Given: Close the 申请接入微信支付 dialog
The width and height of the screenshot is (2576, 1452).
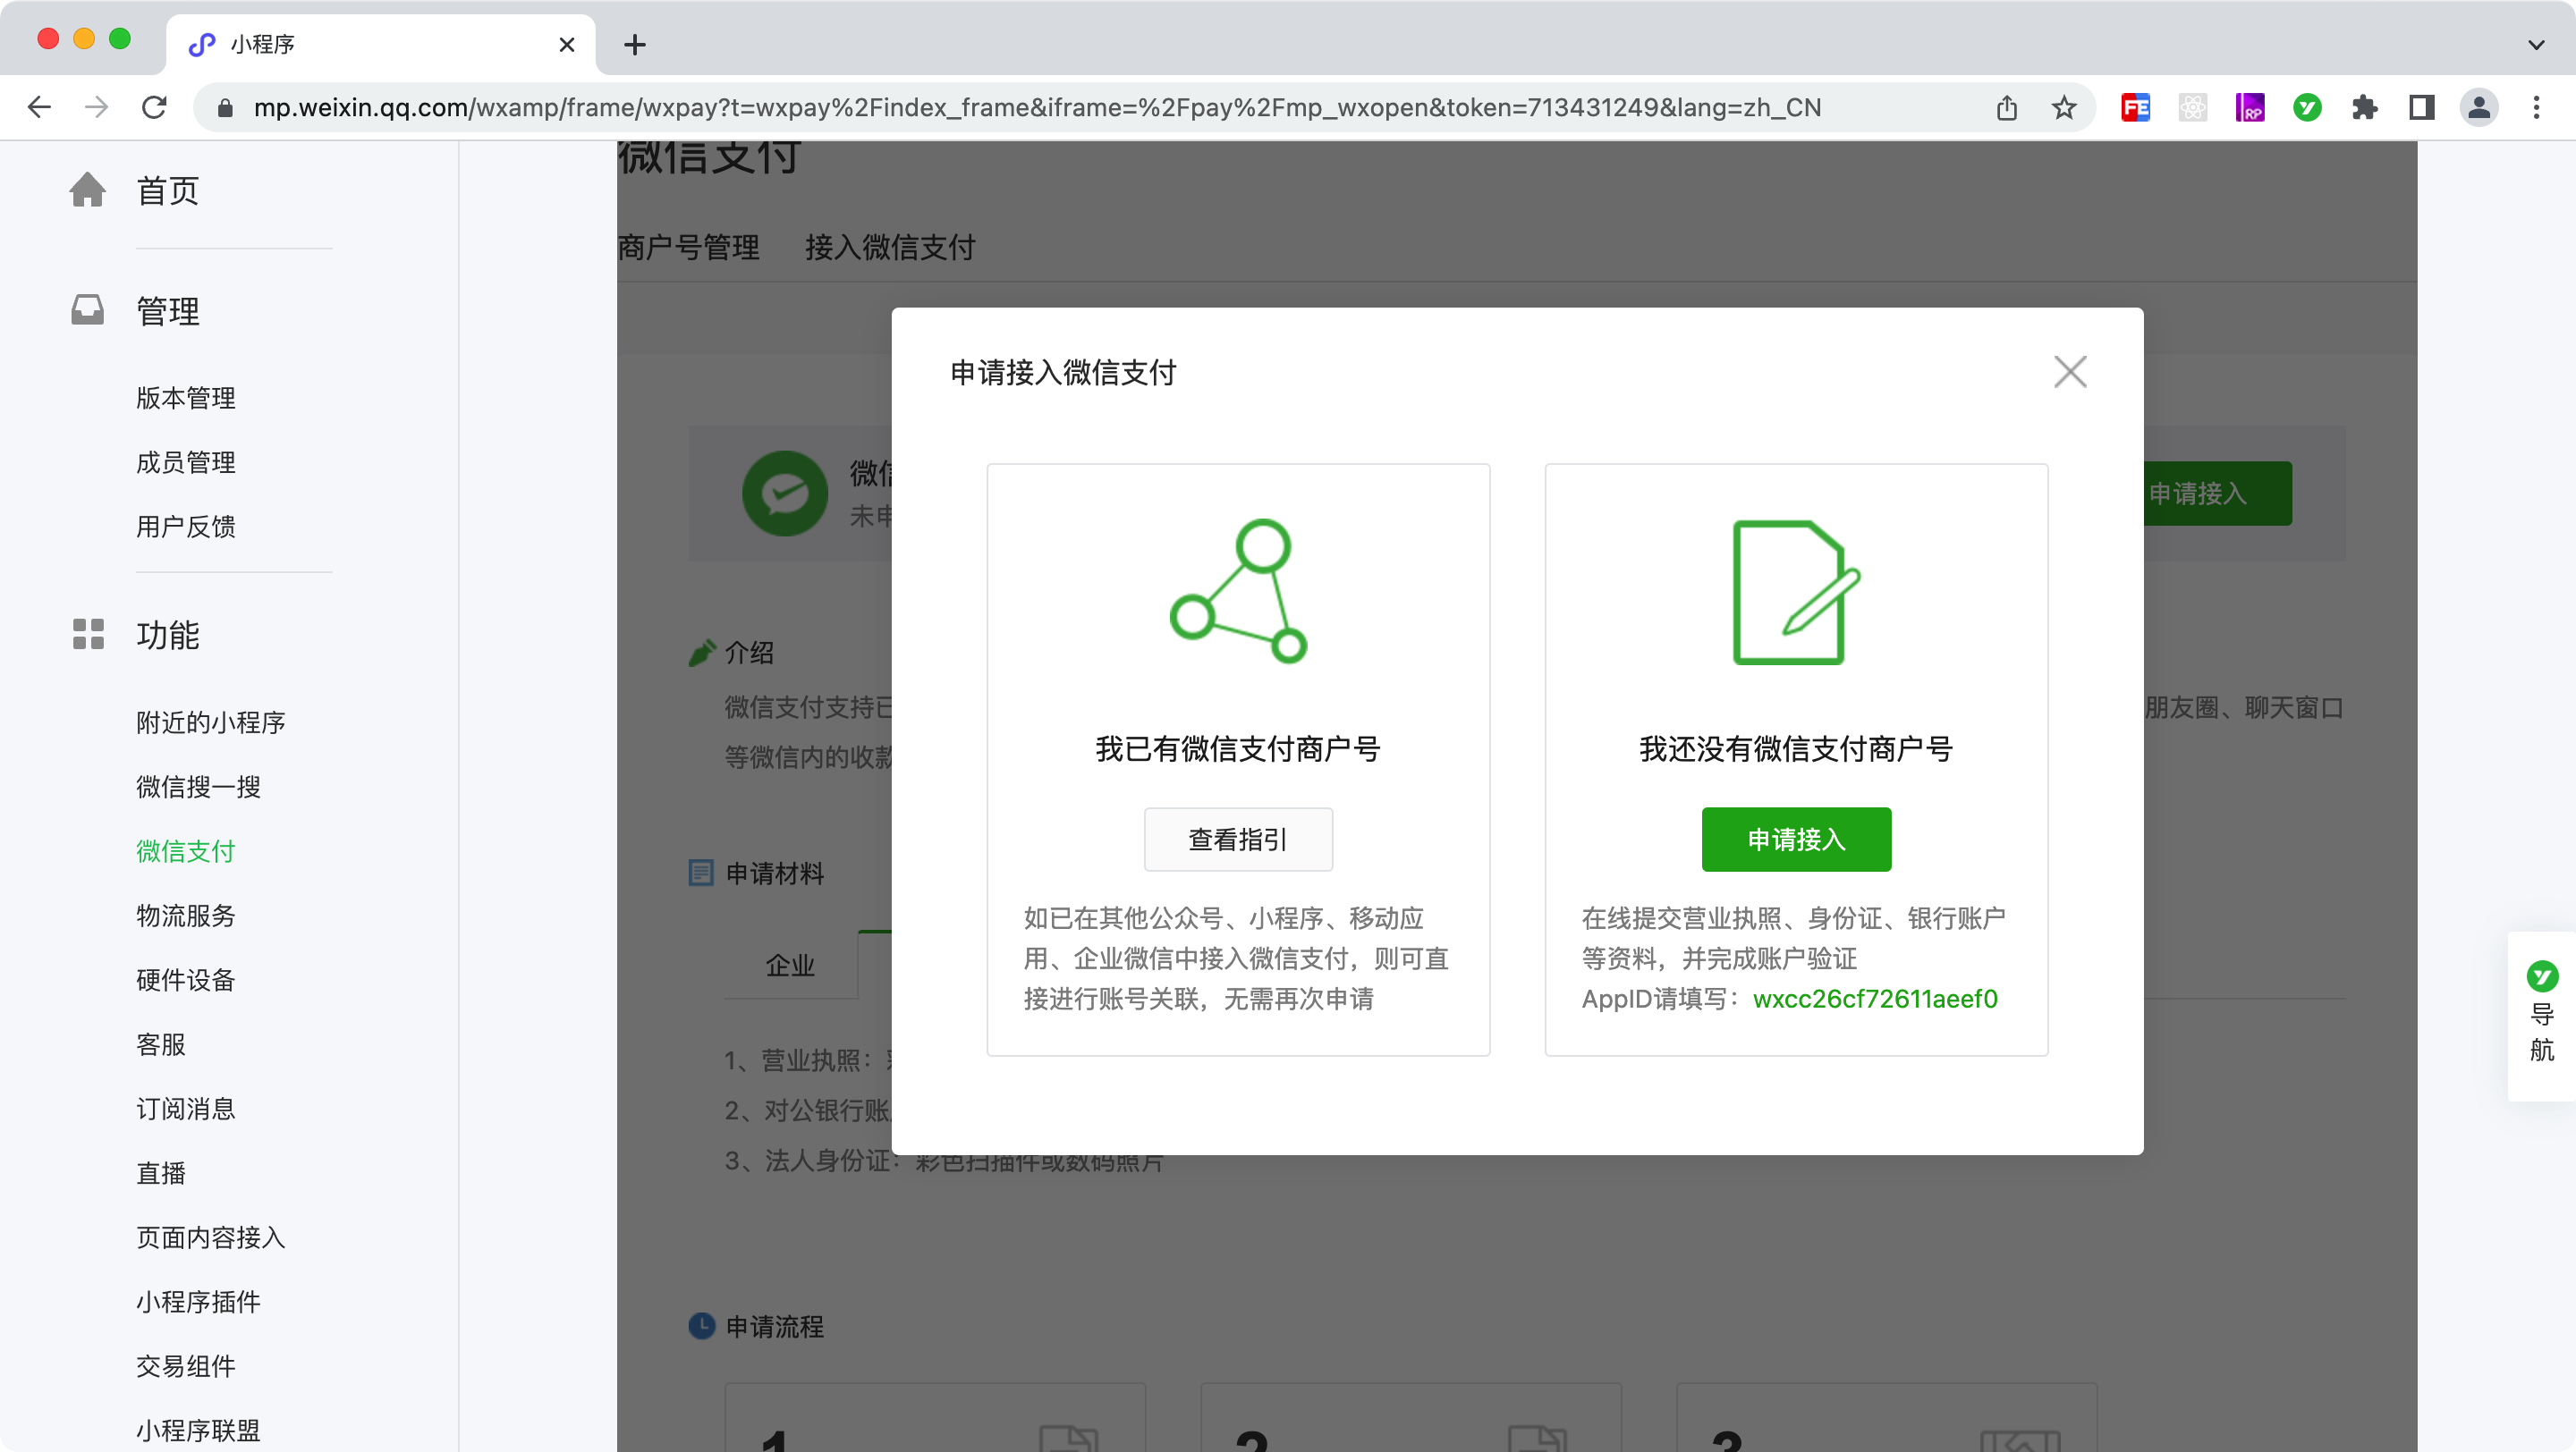Looking at the screenshot, I should click(2069, 372).
